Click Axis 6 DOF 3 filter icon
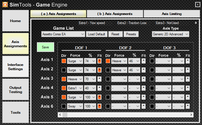Viewport: 202px width, 125px height. point(188,106)
